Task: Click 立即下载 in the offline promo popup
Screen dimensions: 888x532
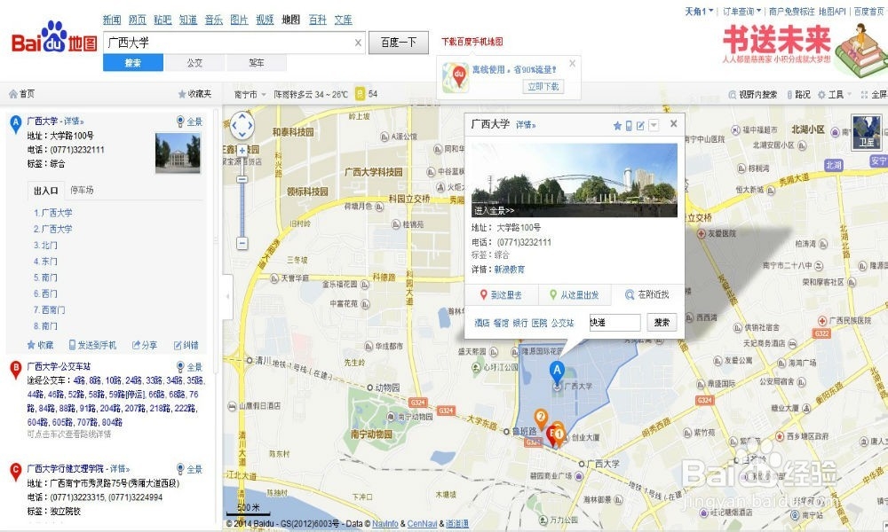Action: [543, 87]
